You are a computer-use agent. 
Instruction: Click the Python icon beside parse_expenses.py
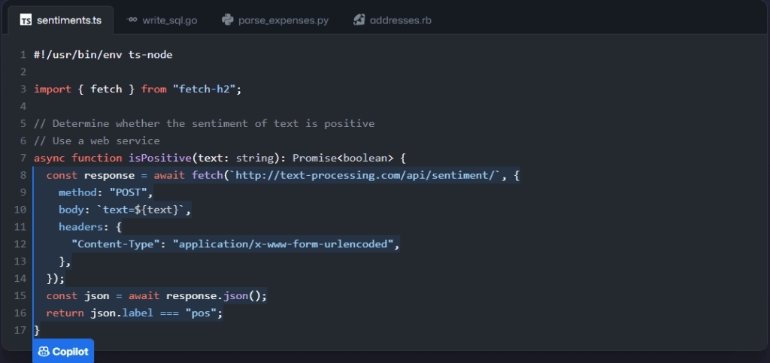point(227,20)
